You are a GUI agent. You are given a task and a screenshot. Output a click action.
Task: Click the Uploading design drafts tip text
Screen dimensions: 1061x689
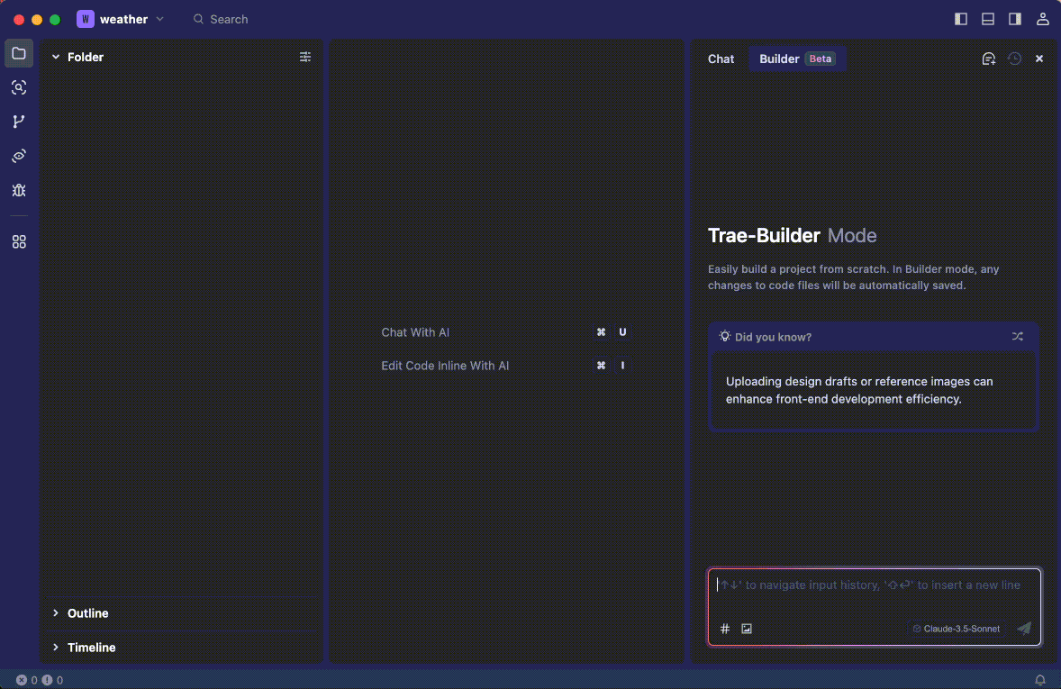[x=859, y=391]
